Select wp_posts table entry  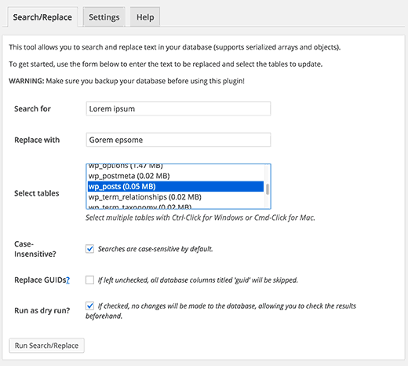176,186
